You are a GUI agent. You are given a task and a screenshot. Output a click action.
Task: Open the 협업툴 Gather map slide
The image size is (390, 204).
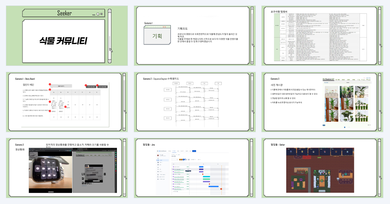322,168
